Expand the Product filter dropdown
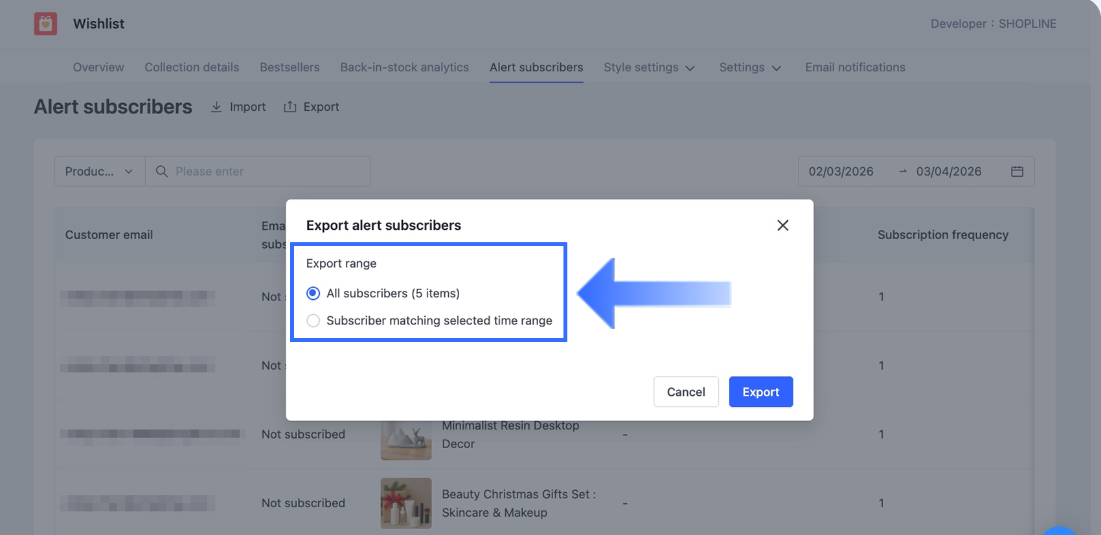This screenshot has height=535, width=1101. (100, 172)
